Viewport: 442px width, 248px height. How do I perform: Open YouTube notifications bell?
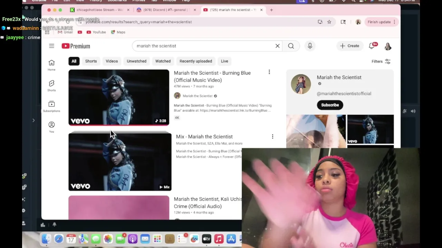(x=372, y=45)
